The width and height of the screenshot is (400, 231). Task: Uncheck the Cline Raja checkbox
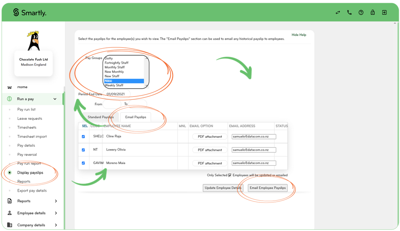tap(83, 137)
